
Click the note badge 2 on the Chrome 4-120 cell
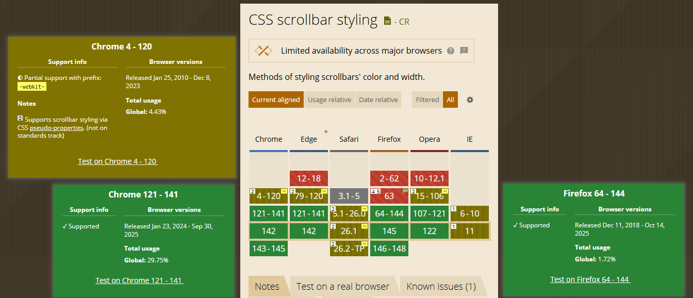tap(252, 190)
